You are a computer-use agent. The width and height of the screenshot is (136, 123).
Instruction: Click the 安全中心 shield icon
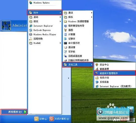[x=97, y=64]
